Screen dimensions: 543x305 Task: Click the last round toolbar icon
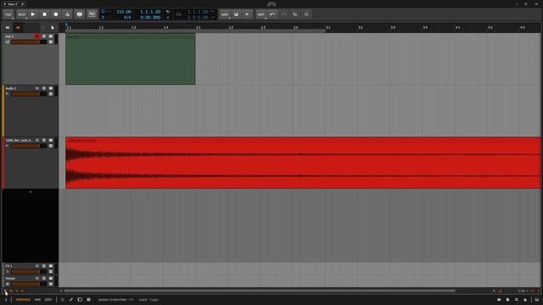[x=306, y=14]
